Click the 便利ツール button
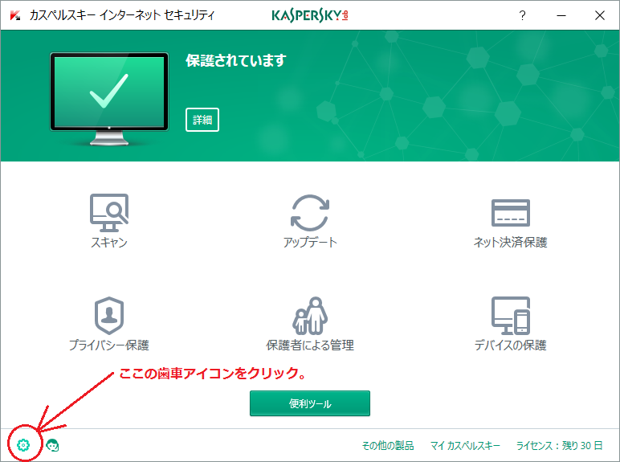Screen dimensions: 620x462 [310, 403]
